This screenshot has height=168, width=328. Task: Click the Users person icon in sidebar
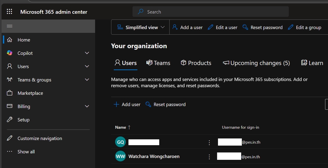coord(10,66)
